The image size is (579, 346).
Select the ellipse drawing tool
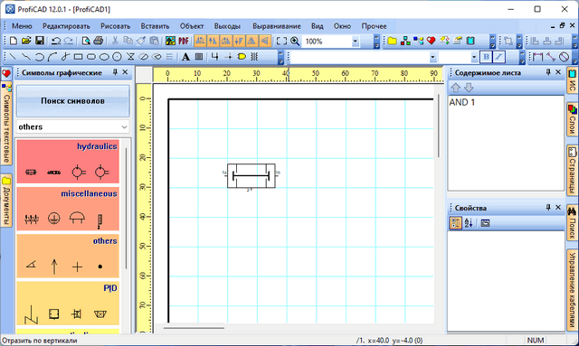pos(104,57)
